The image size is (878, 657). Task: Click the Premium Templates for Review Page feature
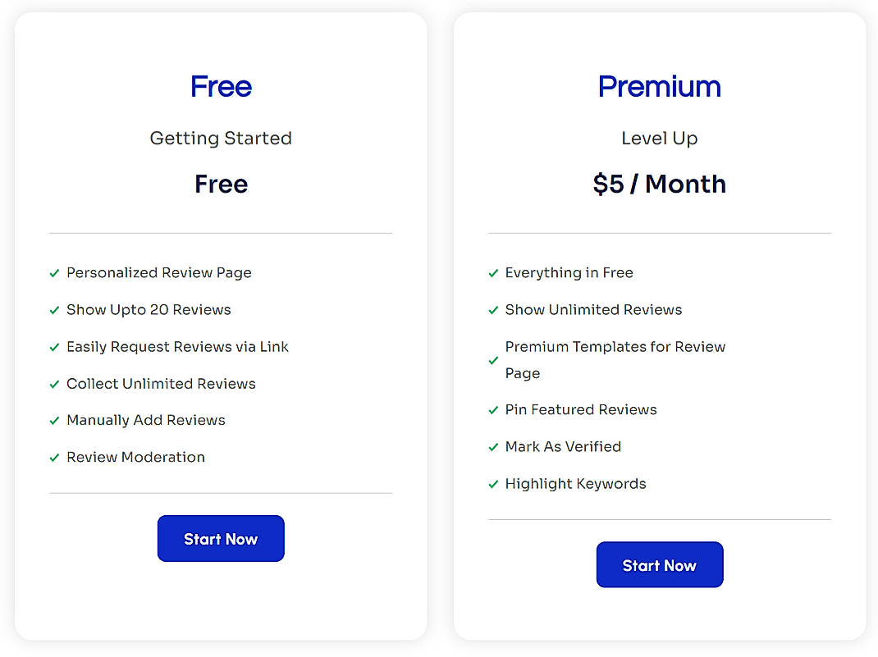tap(615, 359)
